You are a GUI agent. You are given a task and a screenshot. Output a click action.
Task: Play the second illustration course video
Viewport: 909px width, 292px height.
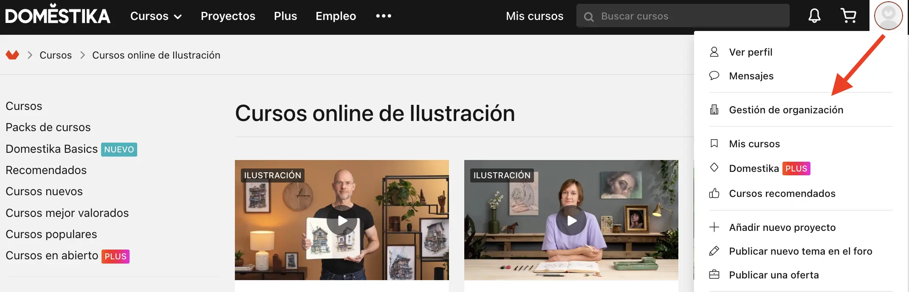point(571,221)
